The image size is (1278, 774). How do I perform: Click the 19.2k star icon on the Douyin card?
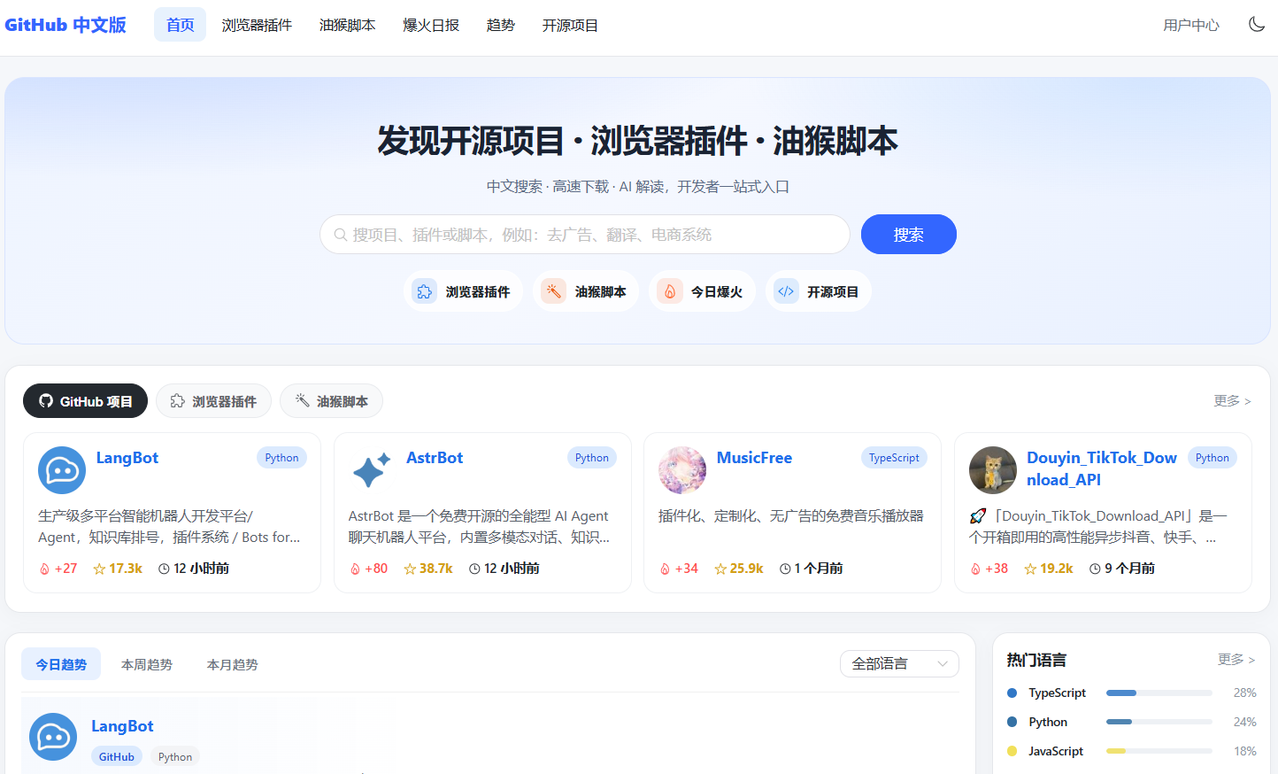(1030, 569)
